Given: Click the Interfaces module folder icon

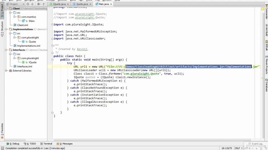Looking at the screenshot, I should coord(10,50).
